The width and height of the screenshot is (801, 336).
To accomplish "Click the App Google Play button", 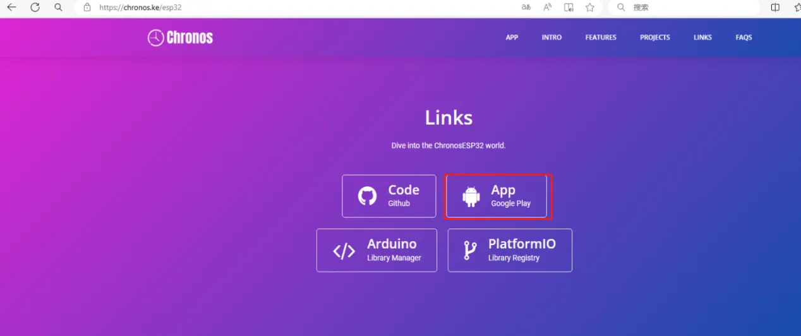I will point(497,196).
